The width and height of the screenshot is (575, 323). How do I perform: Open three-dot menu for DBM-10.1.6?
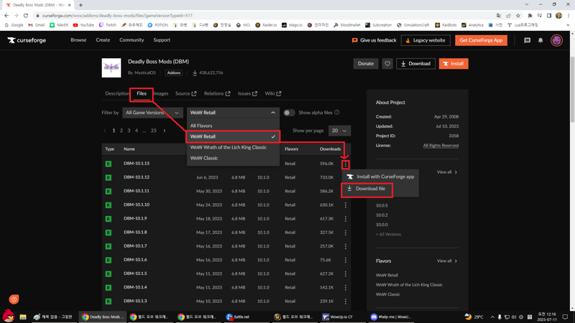pyautogui.click(x=346, y=260)
